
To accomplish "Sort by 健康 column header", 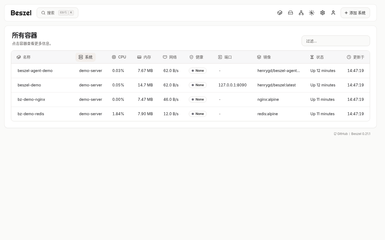I will [x=196, y=57].
